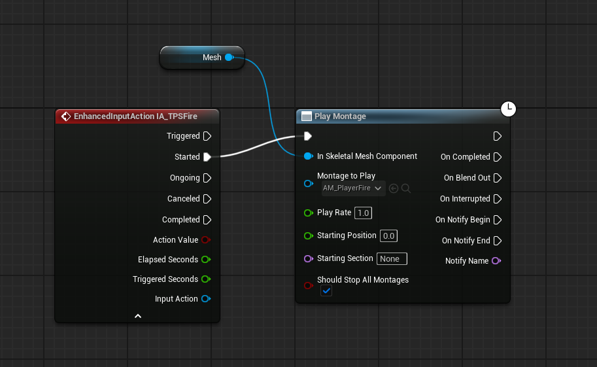Click the Play Montage output execution pin
This screenshot has width=597, height=367.
coord(497,136)
